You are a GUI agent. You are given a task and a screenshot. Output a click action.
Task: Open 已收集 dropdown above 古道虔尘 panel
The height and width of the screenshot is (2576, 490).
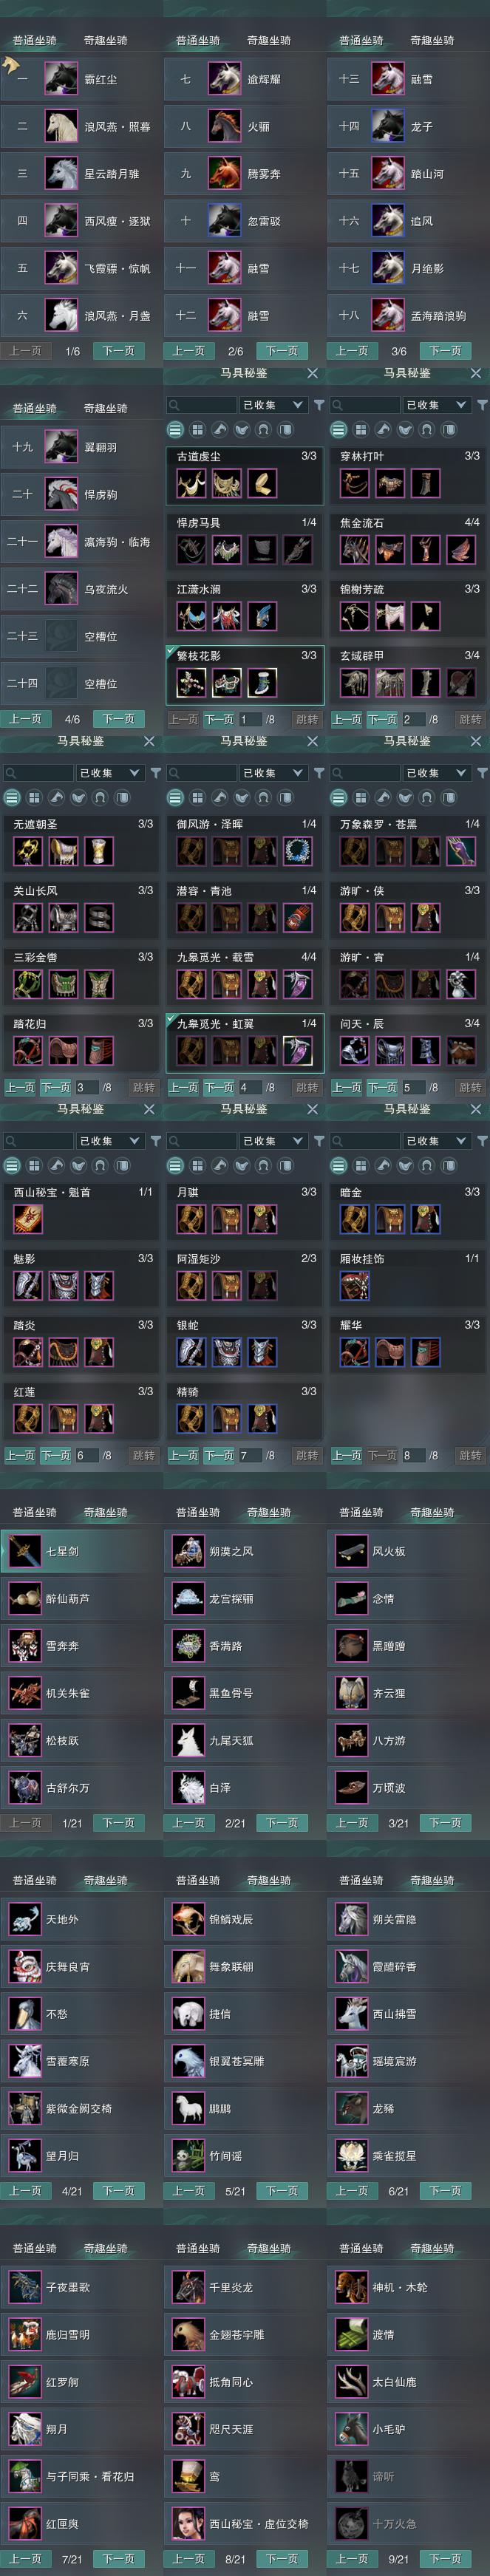pos(272,405)
